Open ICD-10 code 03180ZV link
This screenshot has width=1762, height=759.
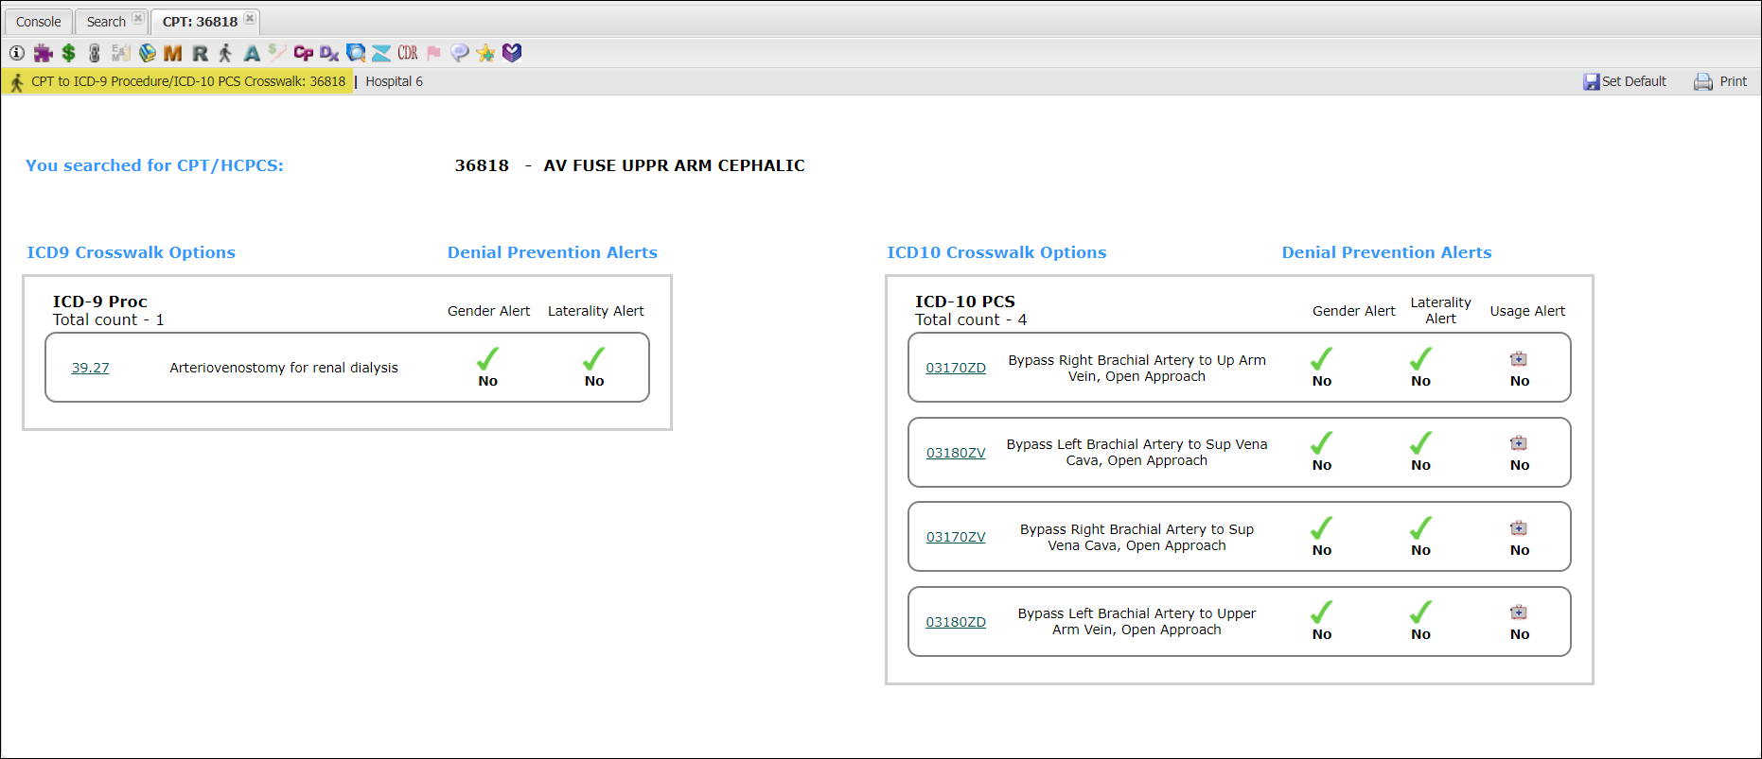(956, 453)
